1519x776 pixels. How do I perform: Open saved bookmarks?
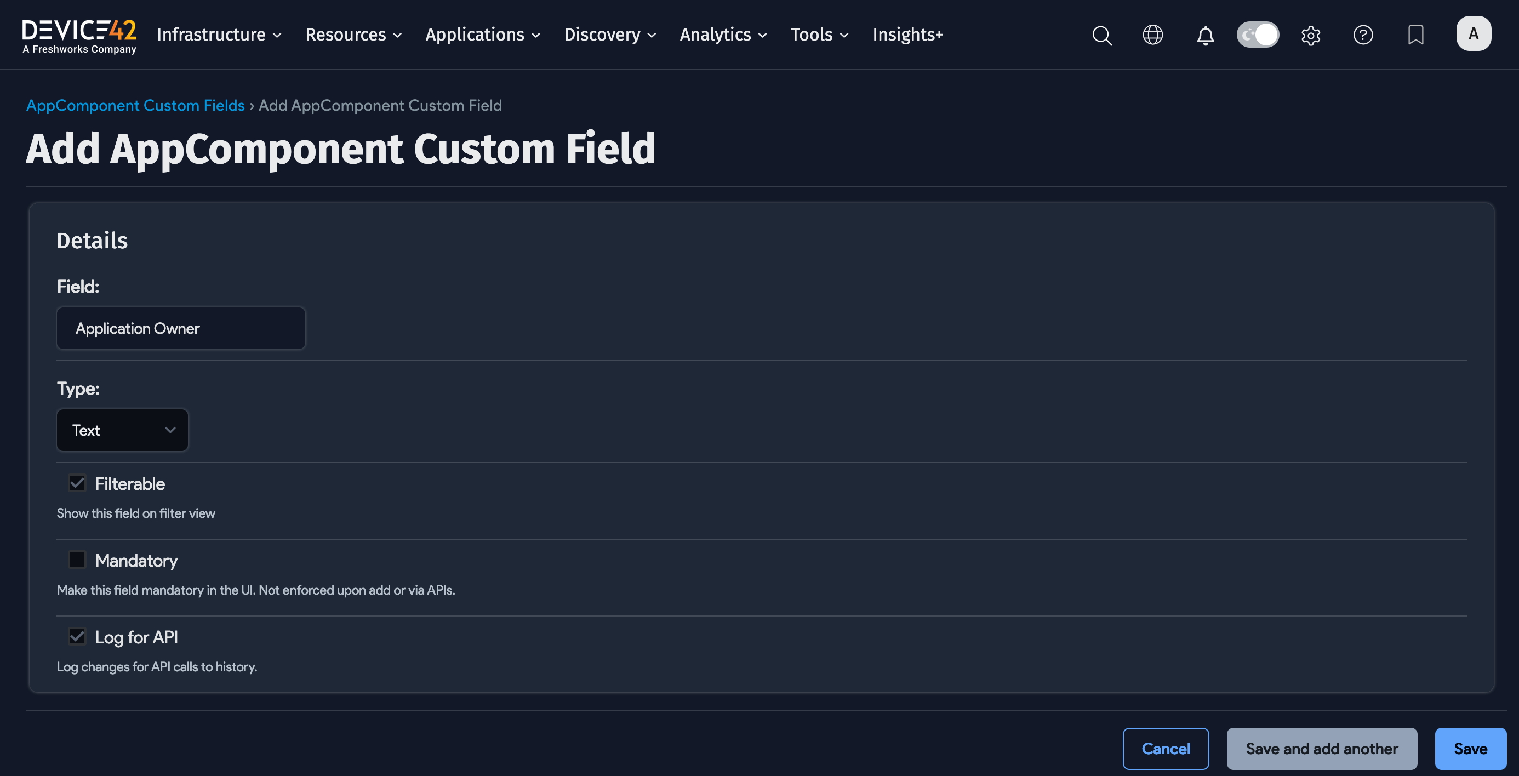pos(1415,36)
